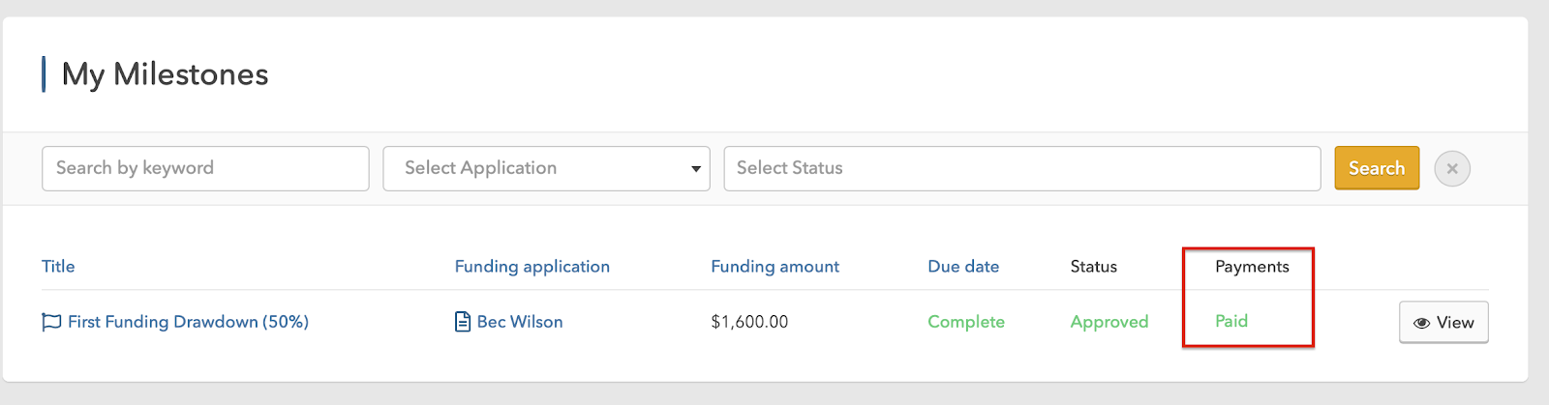Sort by Due date column header
This screenshot has width=1549, height=405.
point(963,267)
